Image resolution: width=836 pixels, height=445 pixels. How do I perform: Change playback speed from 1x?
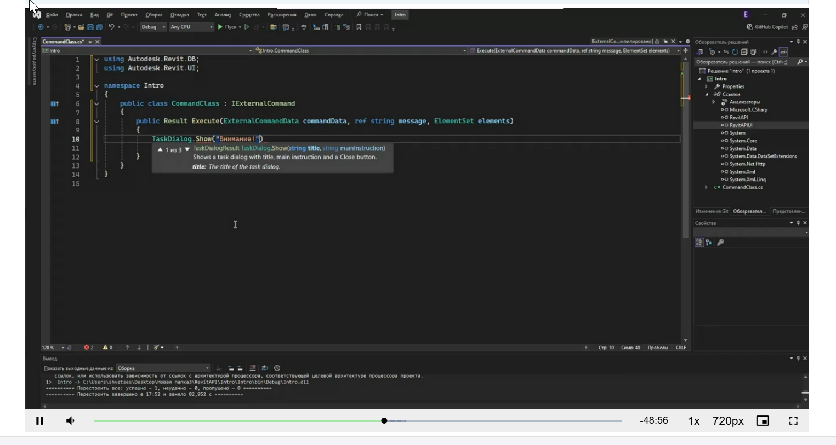(693, 421)
